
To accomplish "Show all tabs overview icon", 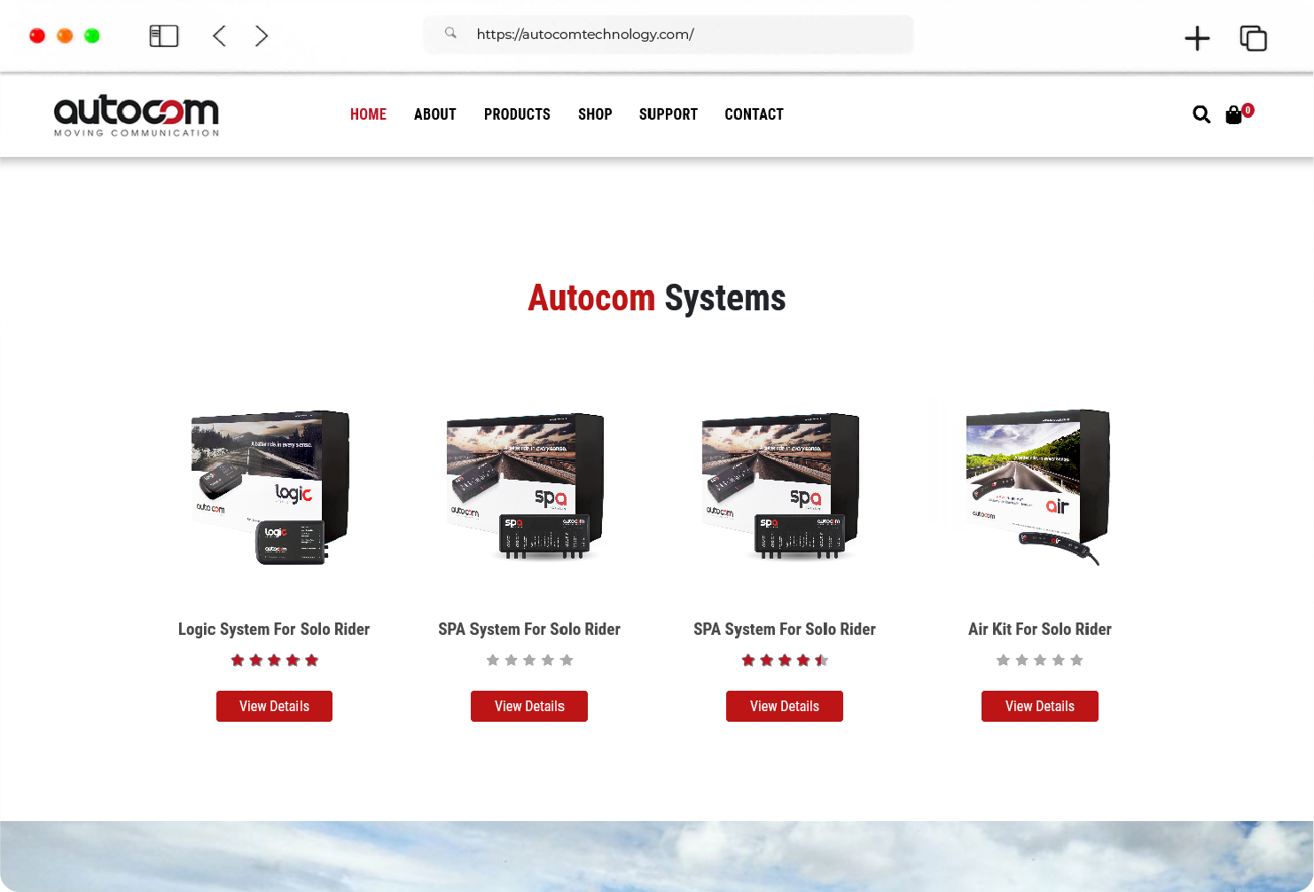I will pos(1253,38).
